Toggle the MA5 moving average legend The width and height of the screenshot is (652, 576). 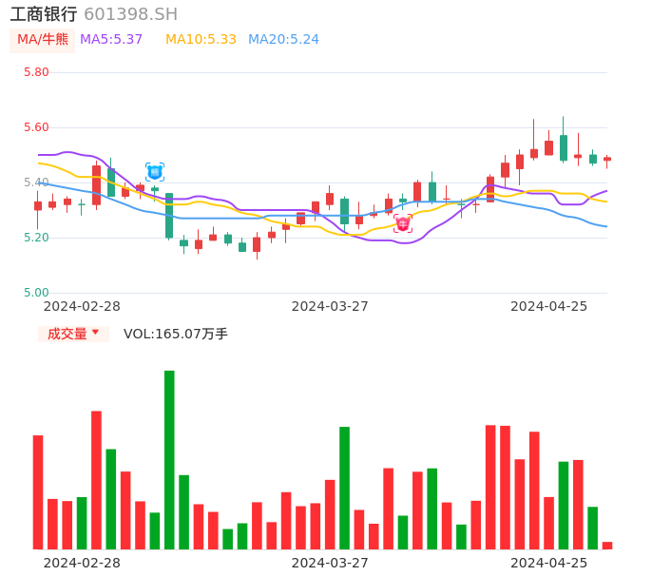pyautogui.click(x=111, y=40)
